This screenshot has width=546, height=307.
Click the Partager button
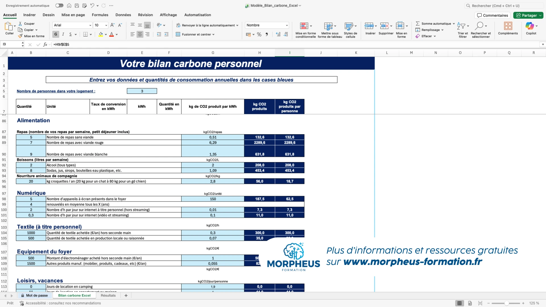click(528, 15)
